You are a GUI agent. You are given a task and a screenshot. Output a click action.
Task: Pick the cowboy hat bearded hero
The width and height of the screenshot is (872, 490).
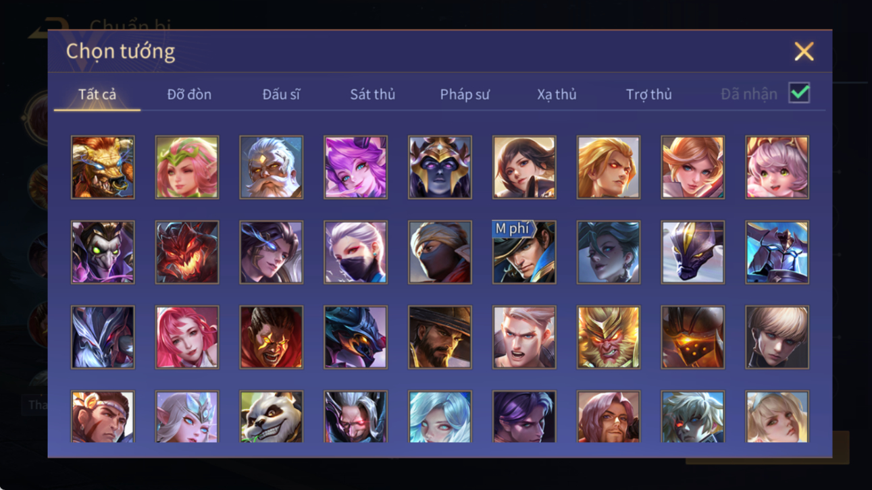(440, 337)
